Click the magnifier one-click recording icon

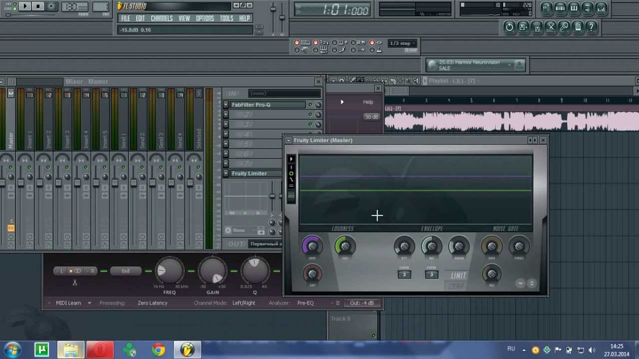(564, 27)
